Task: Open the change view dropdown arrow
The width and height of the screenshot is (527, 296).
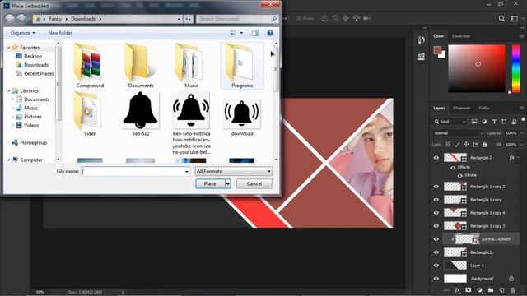Action: pyautogui.click(x=241, y=33)
